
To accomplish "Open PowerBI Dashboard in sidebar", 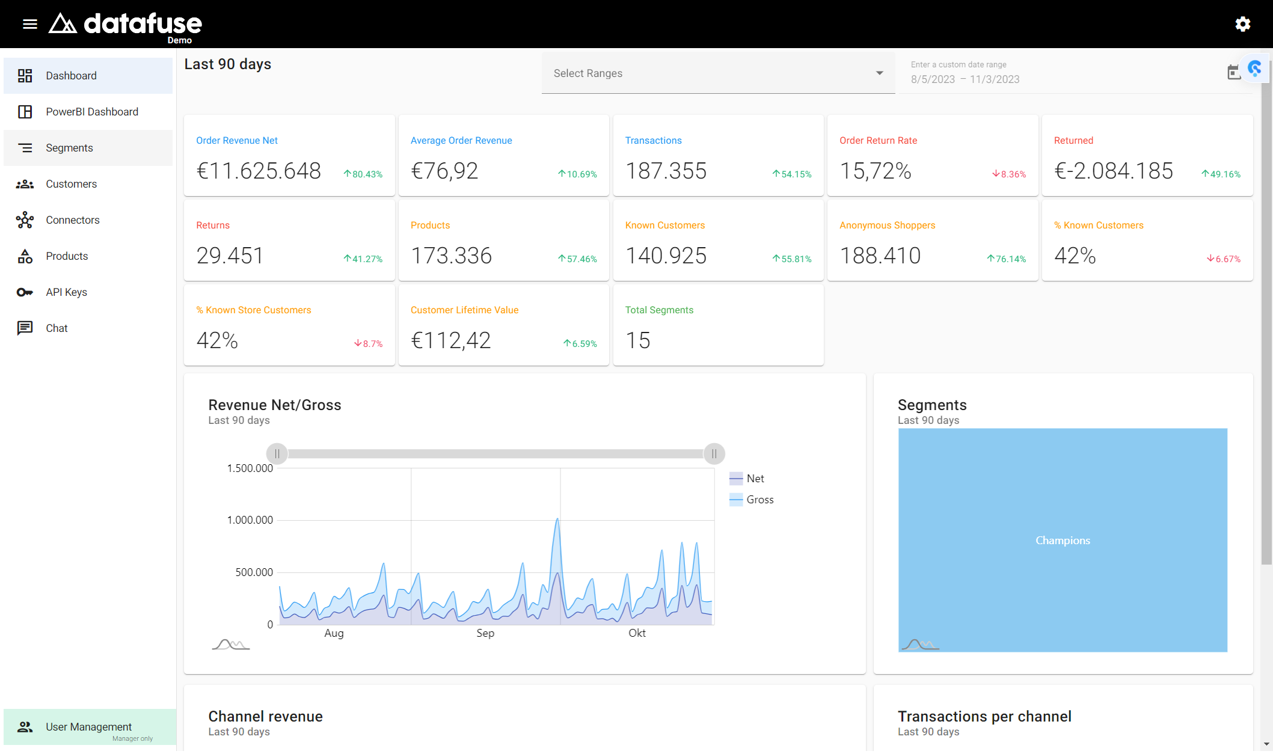I will tap(88, 112).
